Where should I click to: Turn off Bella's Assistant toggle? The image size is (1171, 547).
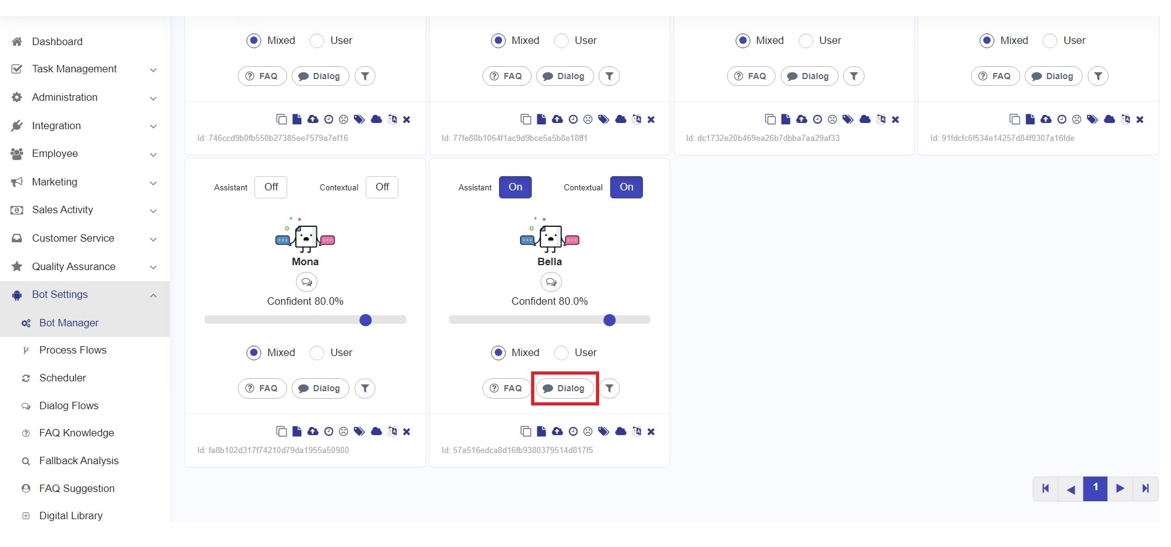coord(515,187)
